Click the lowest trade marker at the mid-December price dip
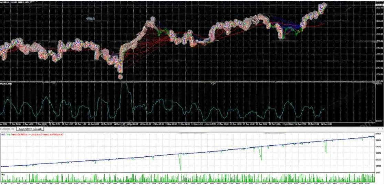The width and height of the screenshot is (384, 187). click(x=120, y=77)
